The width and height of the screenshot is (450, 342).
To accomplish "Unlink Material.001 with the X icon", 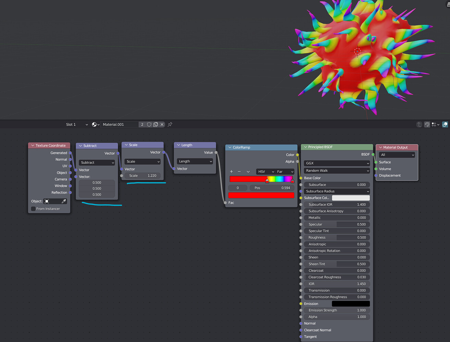I will pos(162,124).
